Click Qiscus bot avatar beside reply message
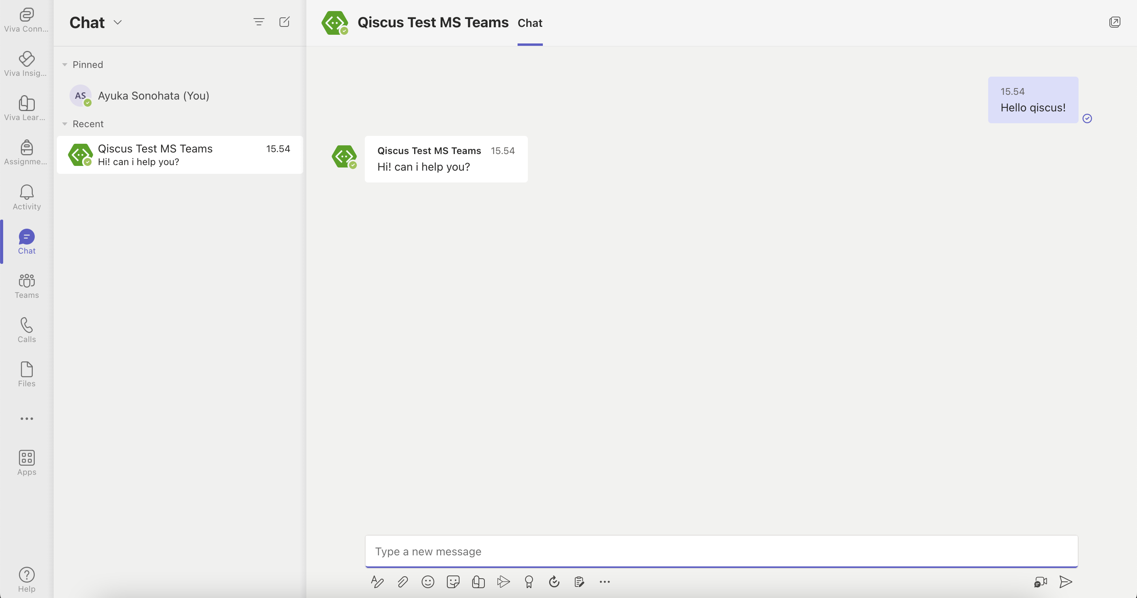1137x598 pixels. coord(344,156)
